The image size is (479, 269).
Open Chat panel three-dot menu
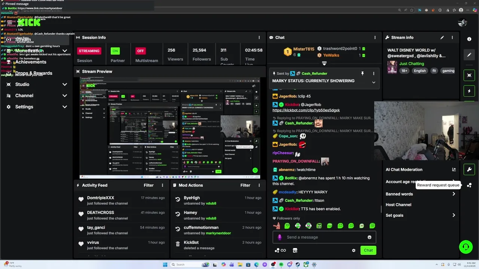tap(375, 37)
